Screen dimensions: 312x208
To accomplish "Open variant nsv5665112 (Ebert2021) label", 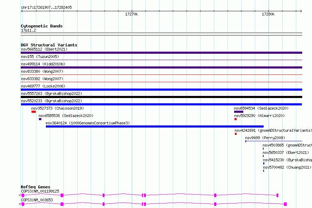I will [x=44, y=49].
